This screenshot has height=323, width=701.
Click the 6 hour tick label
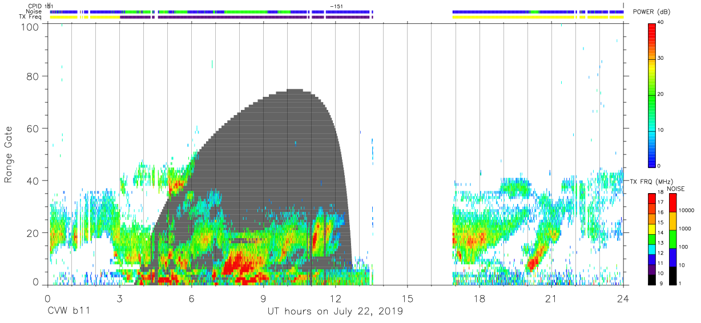point(191,299)
